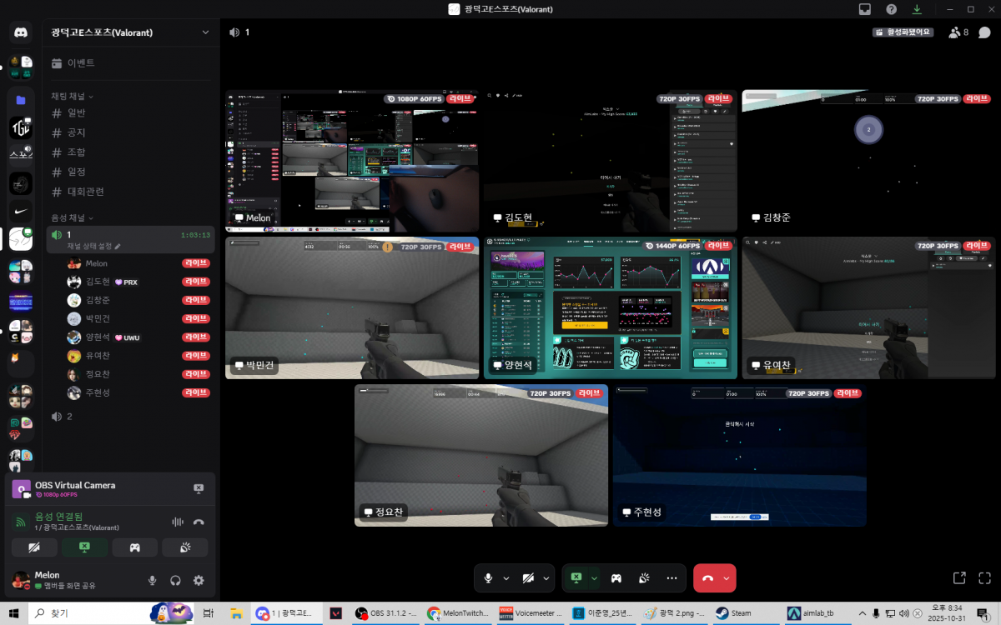Pop out the call into separate window
The image size is (1001, 625).
[x=959, y=577]
